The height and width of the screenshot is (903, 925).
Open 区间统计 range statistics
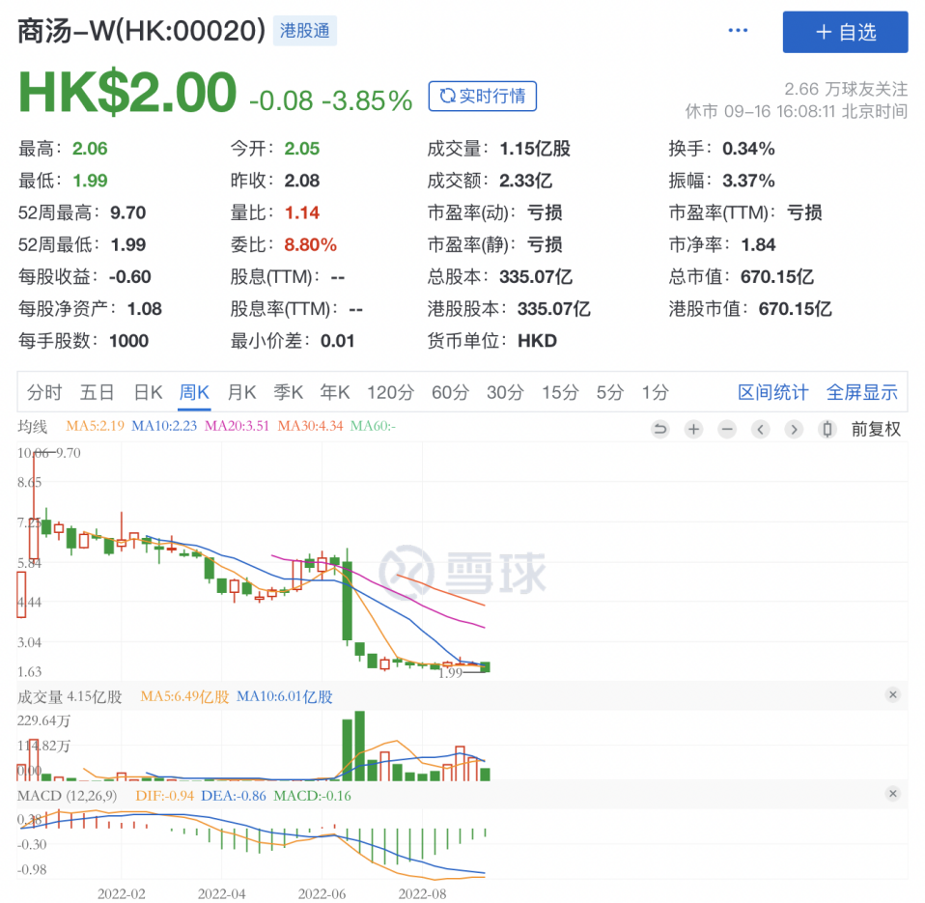click(x=772, y=392)
